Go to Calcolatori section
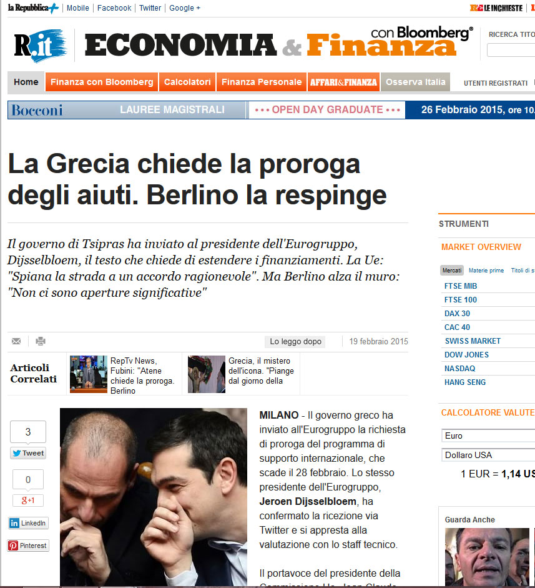This screenshot has width=535, height=588. [x=187, y=82]
